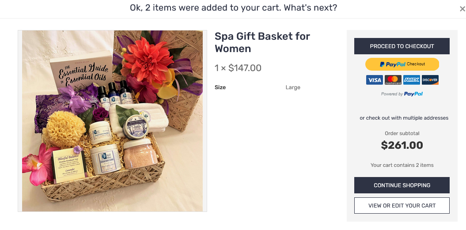Viewport: 466px width, 230px height.
Task: Click the Powered by PayPal logo
Action: coord(402,94)
